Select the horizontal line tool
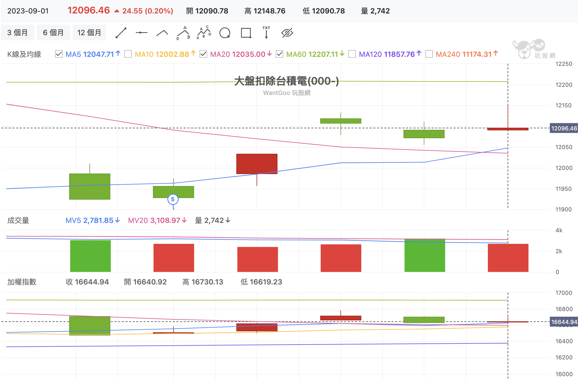Image resolution: width=578 pixels, height=380 pixels. [141, 33]
